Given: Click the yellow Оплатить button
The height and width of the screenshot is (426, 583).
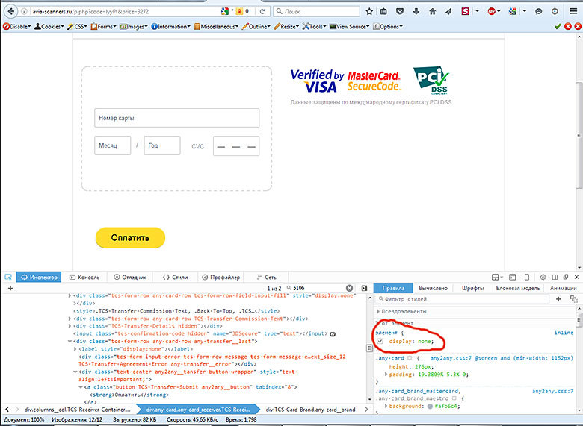Looking at the screenshot, I should pyautogui.click(x=130, y=237).
